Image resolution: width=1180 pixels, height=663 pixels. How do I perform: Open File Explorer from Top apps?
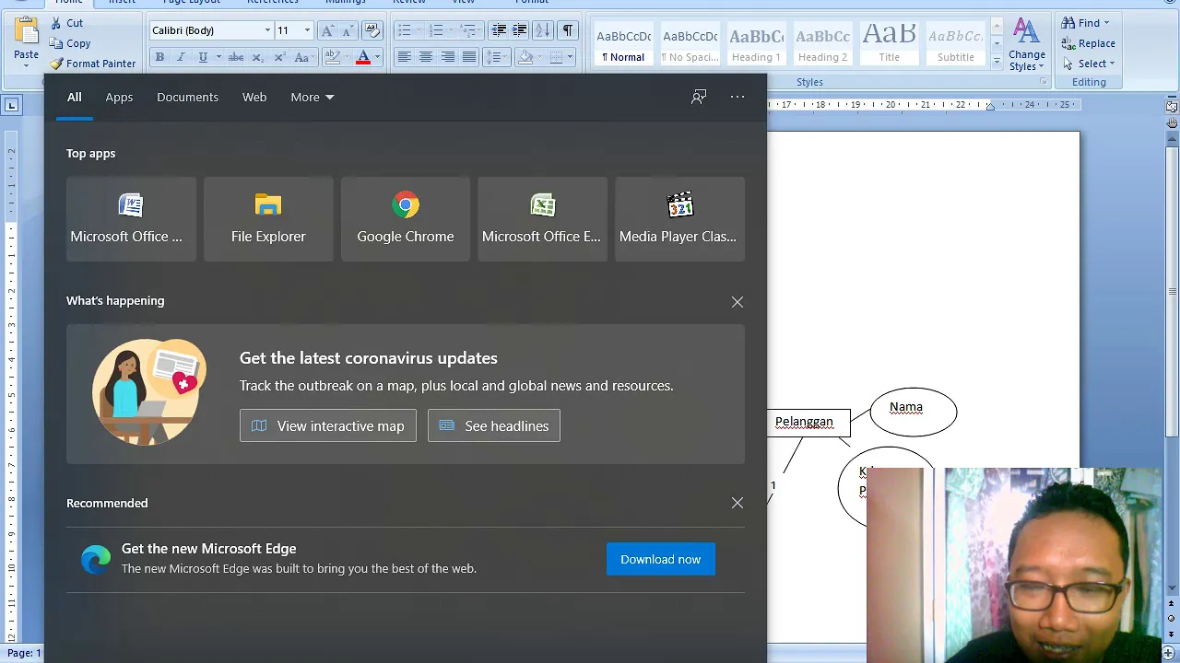[x=268, y=219]
